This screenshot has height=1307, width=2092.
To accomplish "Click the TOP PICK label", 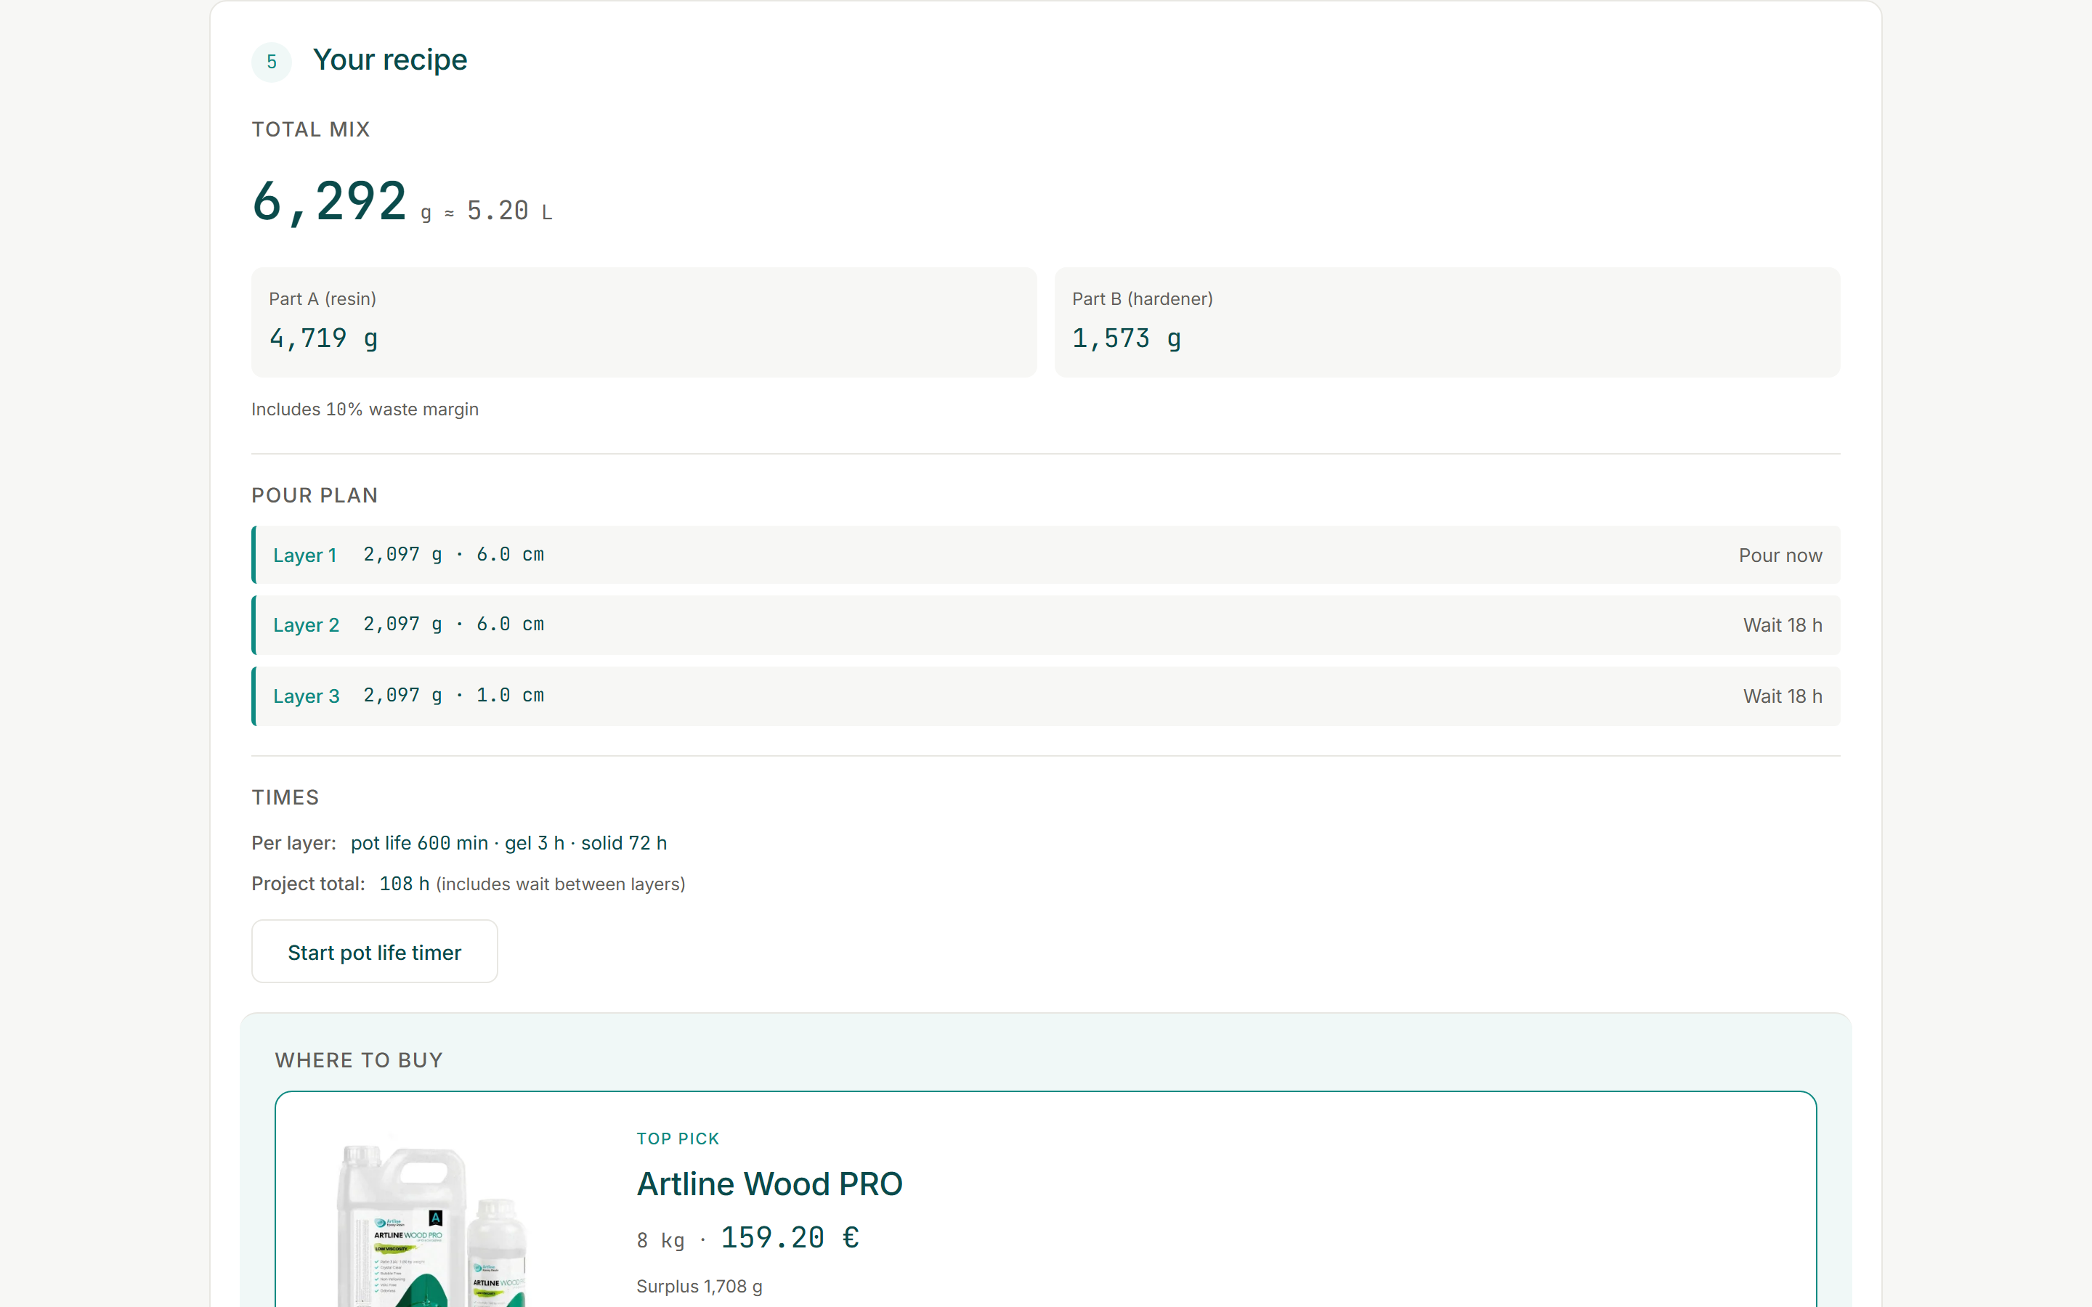I will [x=678, y=1139].
